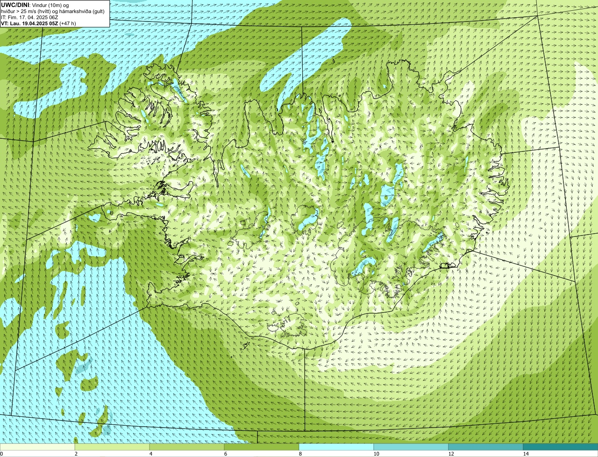Click the legend scale label '2'
This screenshot has height=457, width=598.
tap(76, 454)
